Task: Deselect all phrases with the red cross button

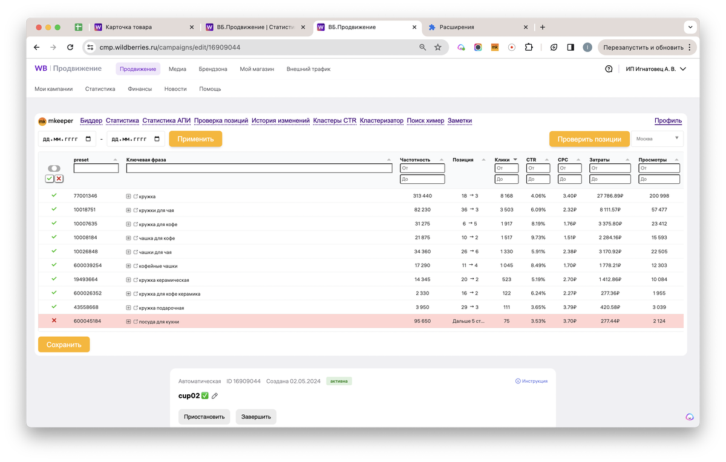Action: coord(59,178)
